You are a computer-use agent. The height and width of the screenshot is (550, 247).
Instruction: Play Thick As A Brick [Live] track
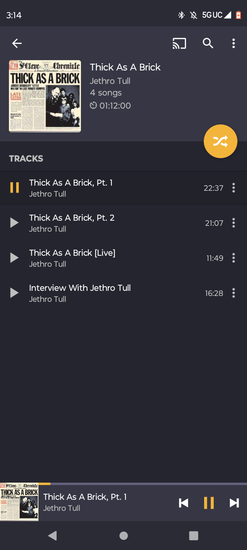click(14, 258)
